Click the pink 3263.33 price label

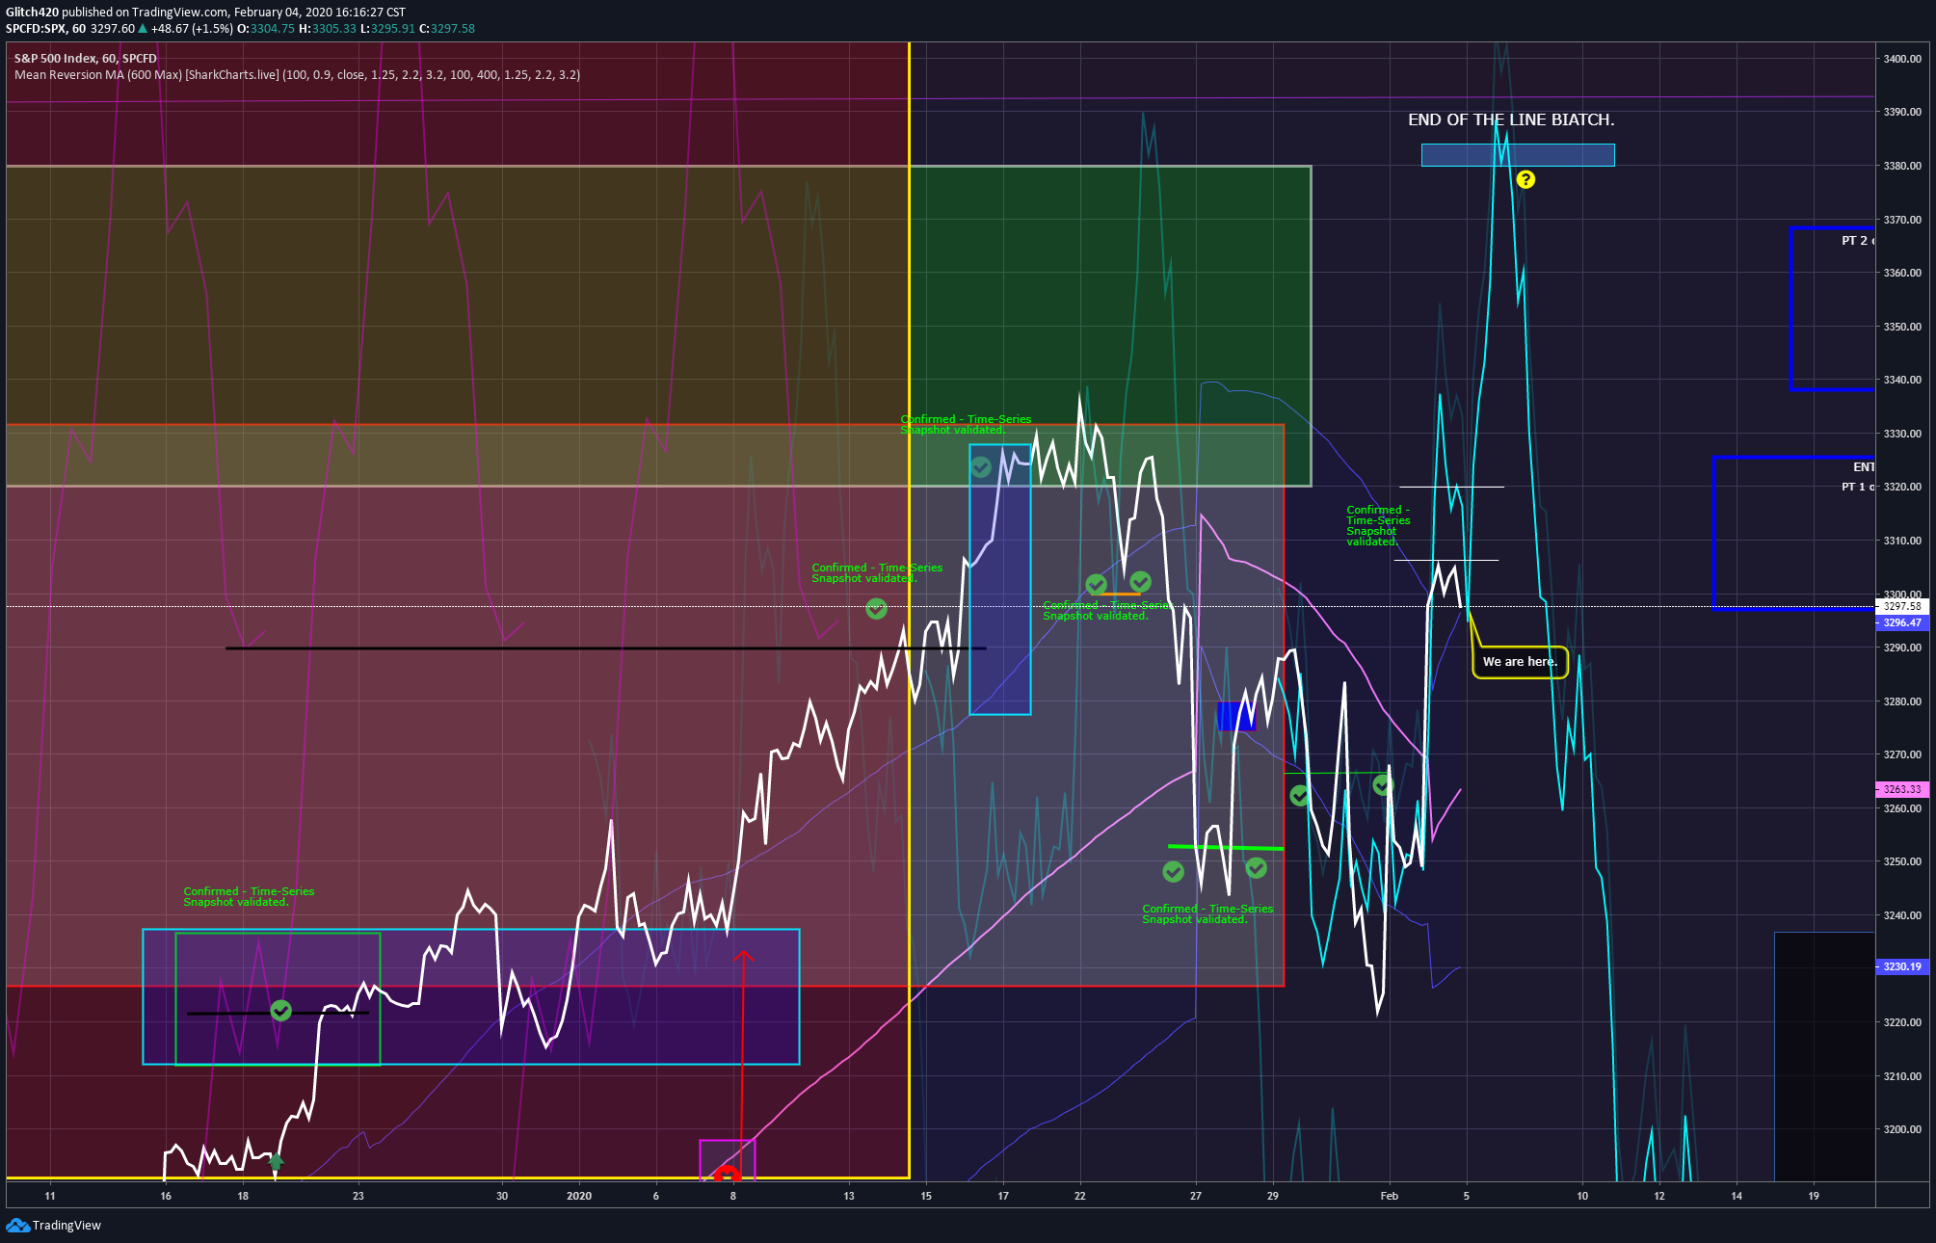tap(1902, 789)
